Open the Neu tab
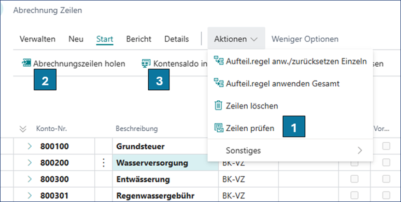 pyautogui.click(x=76, y=39)
